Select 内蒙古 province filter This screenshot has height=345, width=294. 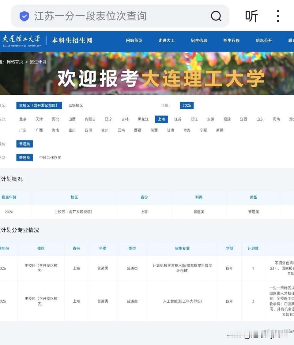tap(90, 119)
